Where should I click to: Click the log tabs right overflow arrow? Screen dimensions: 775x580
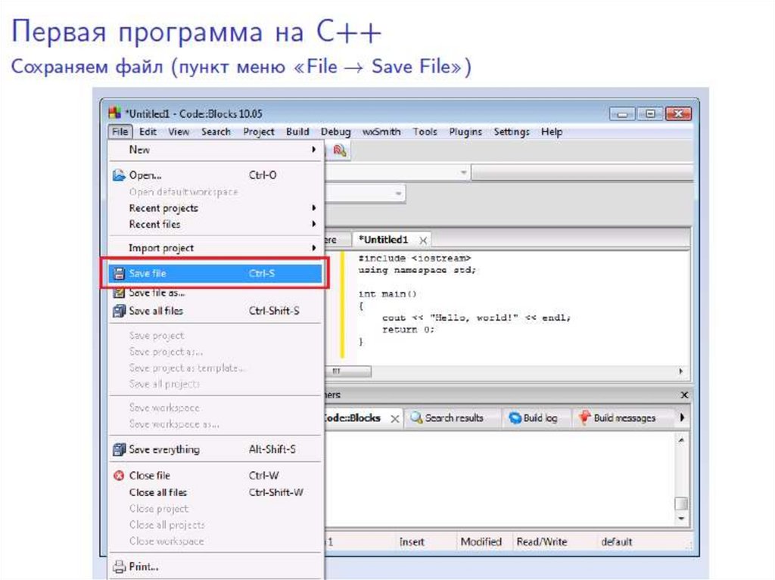tap(683, 417)
